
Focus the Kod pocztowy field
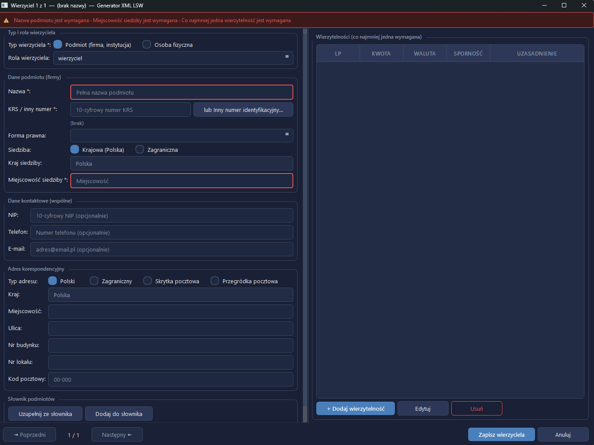click(171, 380)
